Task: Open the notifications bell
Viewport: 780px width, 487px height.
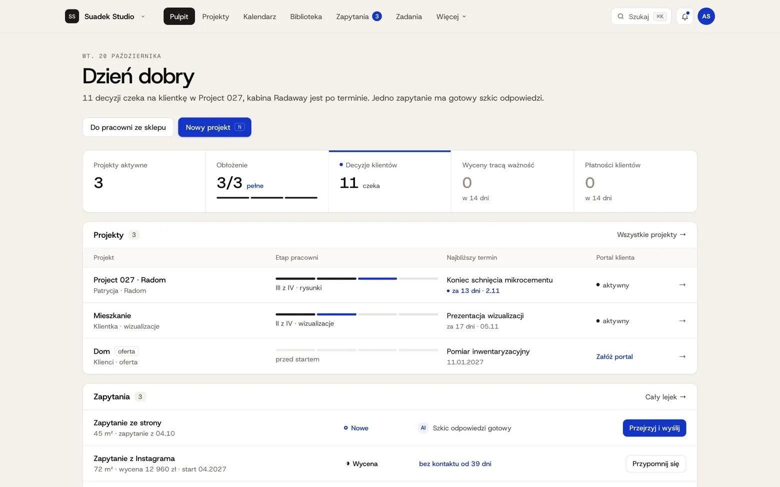Action: click(x=684, y=16)
